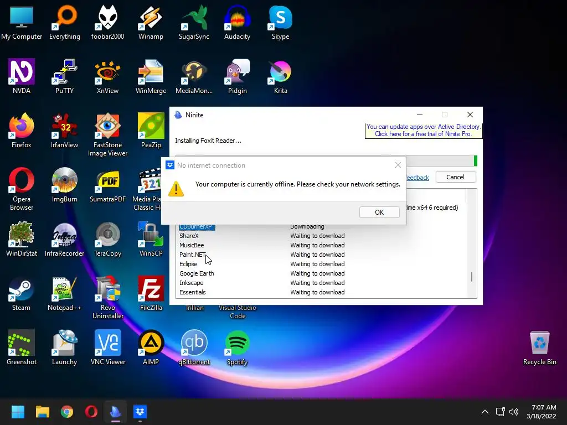Click the AIMP desktop shortcut
Screen dimensions: 567x425
tap(151, 347)
